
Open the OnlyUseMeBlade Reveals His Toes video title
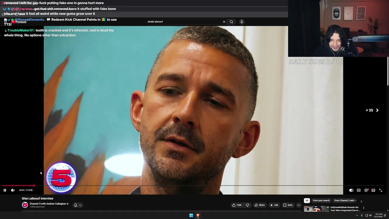pyautogui.click(x=345, y=209)
